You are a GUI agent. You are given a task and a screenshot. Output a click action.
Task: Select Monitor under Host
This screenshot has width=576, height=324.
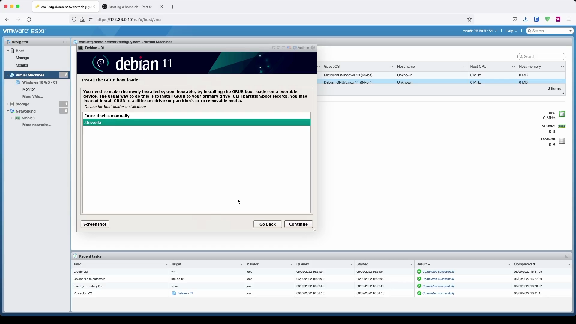tap(22, 65)
